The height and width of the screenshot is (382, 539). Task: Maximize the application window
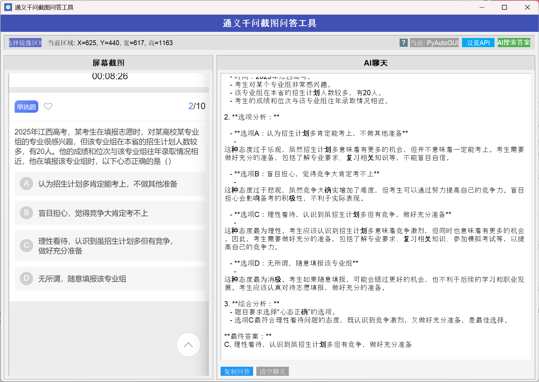click(x=504, y=7)
